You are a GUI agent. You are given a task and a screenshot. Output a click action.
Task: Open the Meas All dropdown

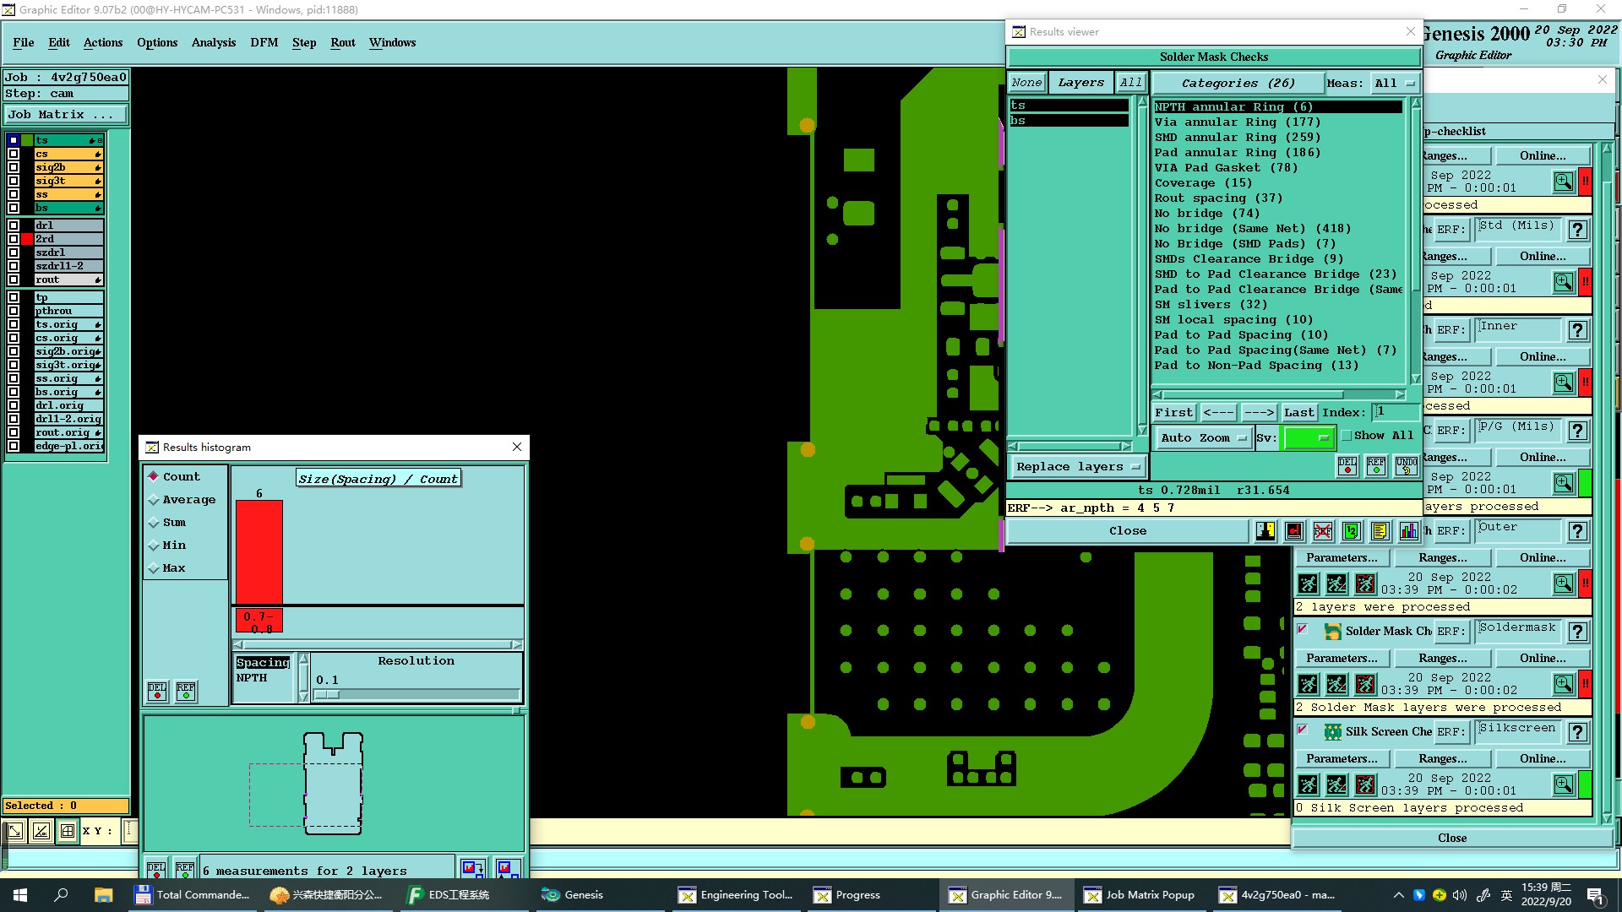point(1394,83)
